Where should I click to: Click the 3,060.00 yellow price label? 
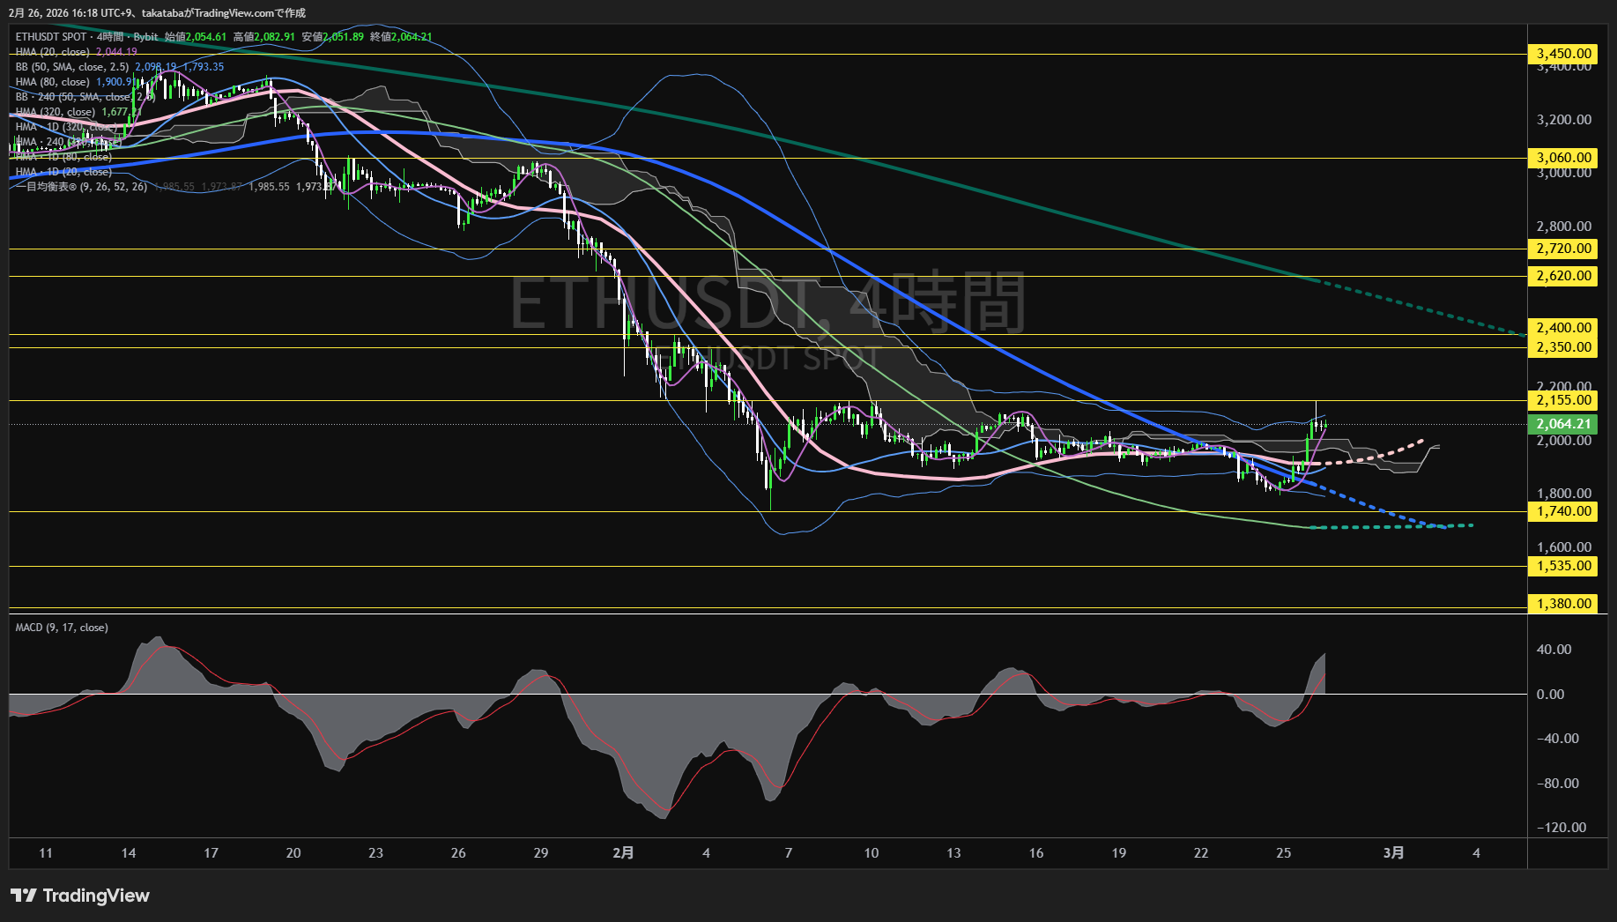1563,158
